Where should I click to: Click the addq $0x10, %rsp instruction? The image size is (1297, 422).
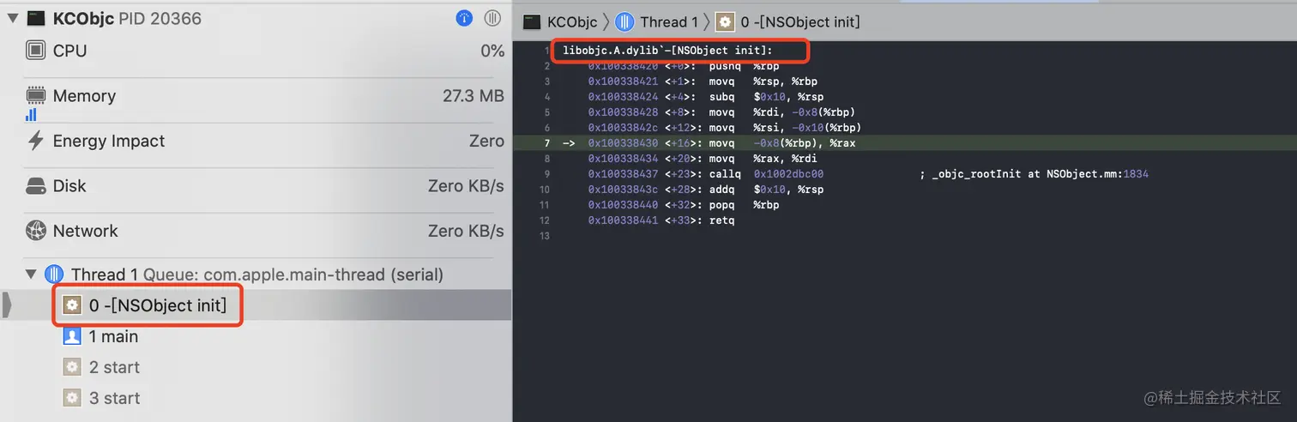pos(766,190)
